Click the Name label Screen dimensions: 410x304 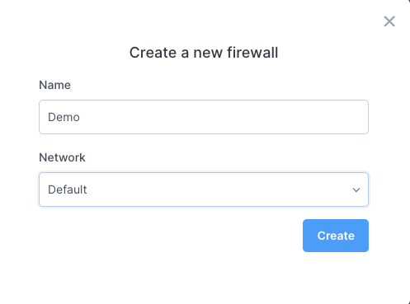[x=54, y=85]
